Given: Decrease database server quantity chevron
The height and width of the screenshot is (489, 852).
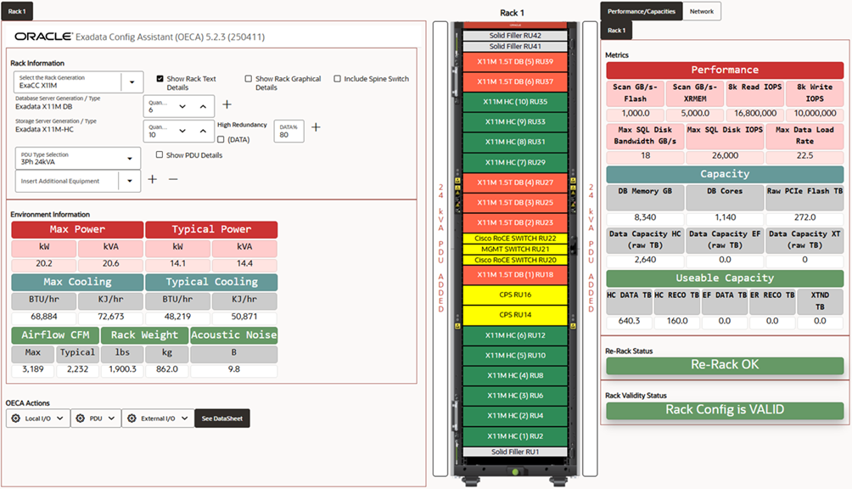Looking at the screenshot, I should click(182, 106).
